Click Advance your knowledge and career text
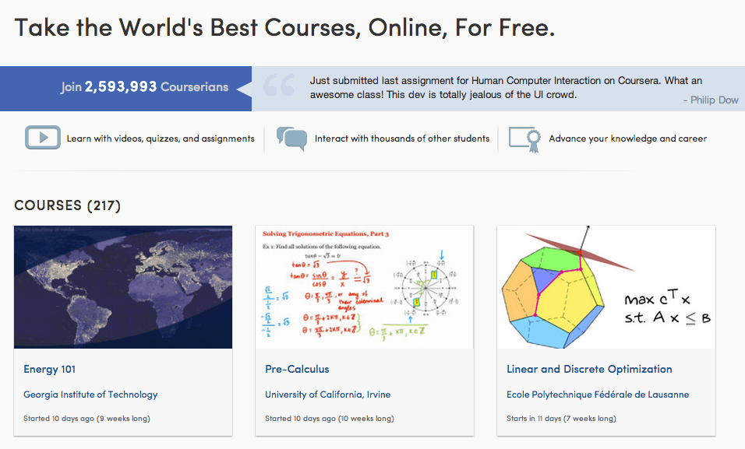The image size is (745, 449). click(x=627, y=139)
